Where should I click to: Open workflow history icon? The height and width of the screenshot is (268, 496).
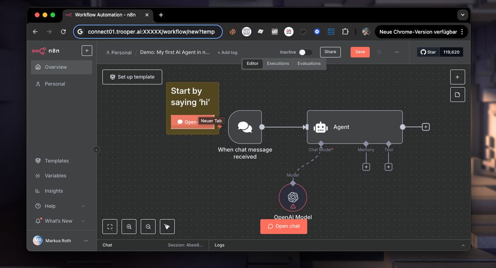tap(379, 52)
